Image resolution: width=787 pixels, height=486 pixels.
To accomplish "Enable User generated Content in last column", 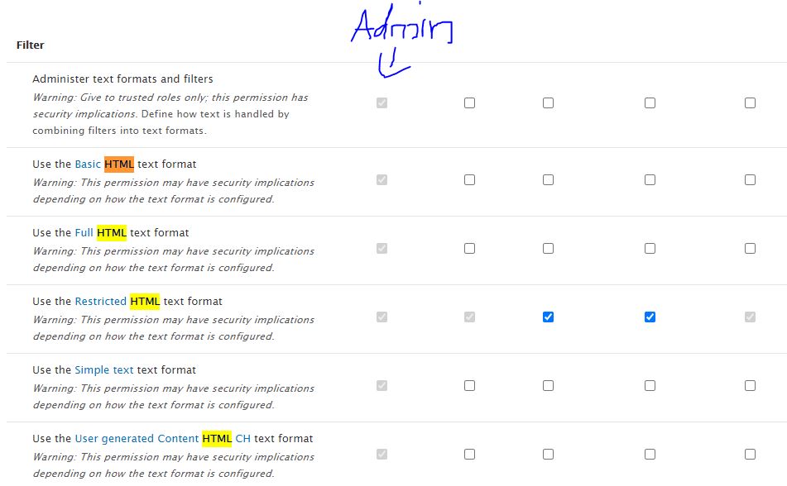I will pos(750,455).
